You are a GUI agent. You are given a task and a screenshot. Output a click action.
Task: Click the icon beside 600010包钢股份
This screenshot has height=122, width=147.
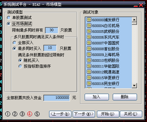pos(89,60)
